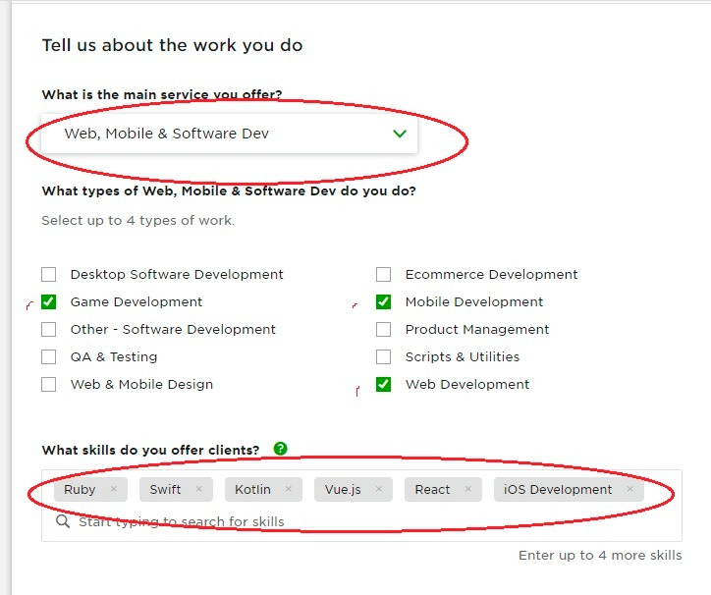Remove the Ruby skill tag
The width and height of the screenshot is (711, 595).
[114, 489]
